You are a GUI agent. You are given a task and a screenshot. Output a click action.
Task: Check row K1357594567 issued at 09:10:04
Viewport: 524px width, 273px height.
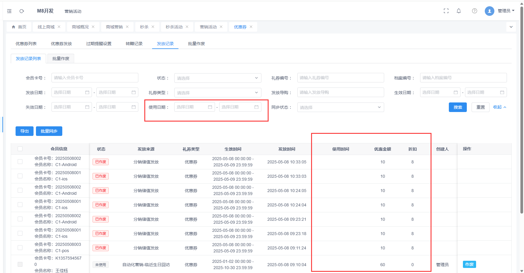(20, 264)
